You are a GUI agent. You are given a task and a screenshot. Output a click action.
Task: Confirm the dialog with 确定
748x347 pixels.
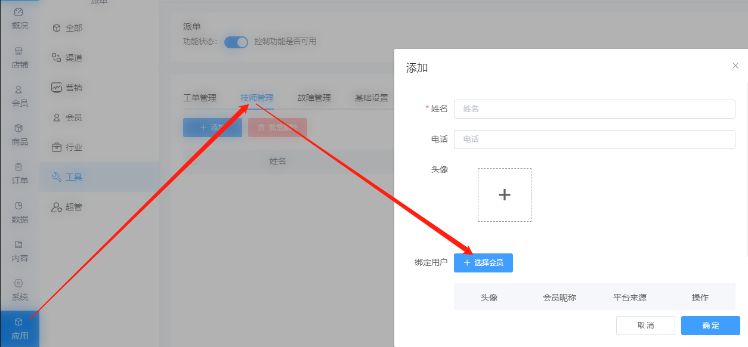pyautogui.click(x=710, y=326)
